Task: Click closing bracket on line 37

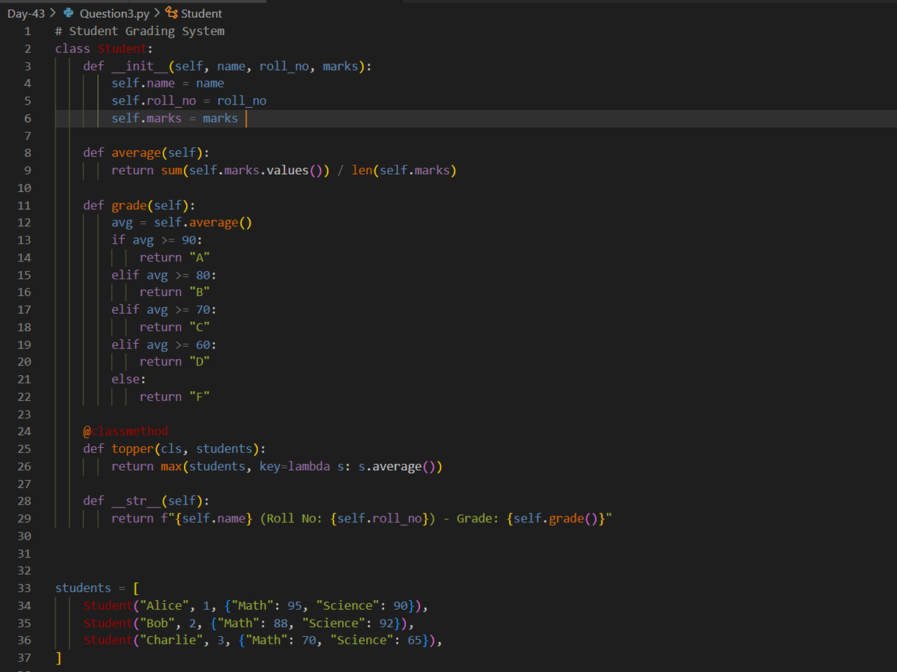Action: [x=58, y=658]
